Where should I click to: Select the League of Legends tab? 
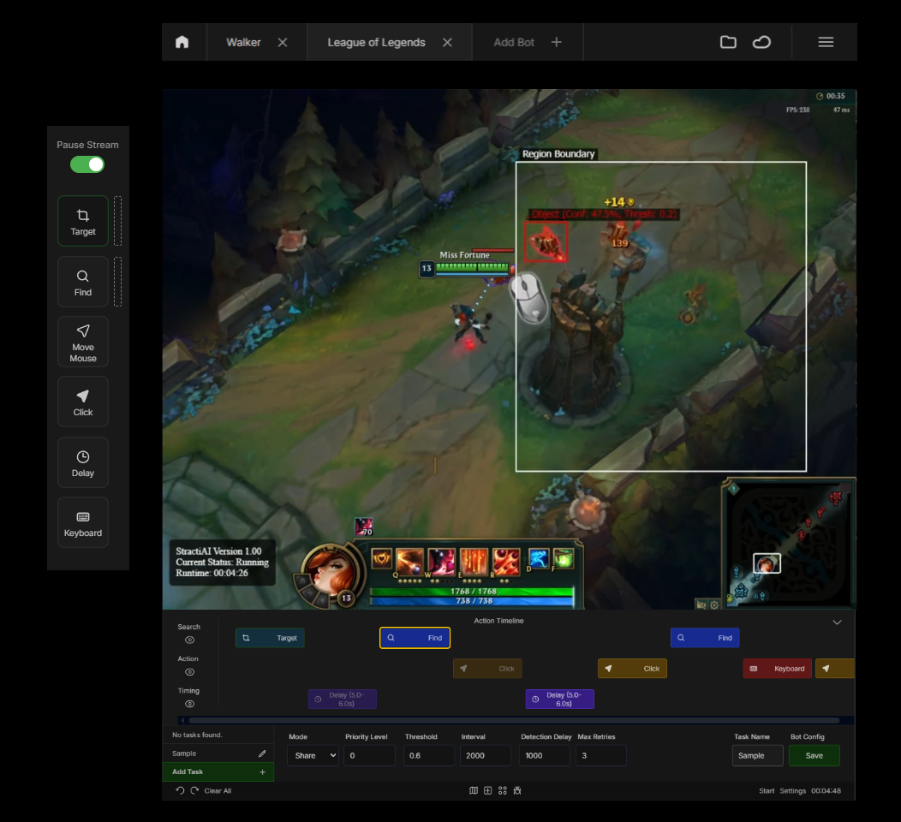376,43
